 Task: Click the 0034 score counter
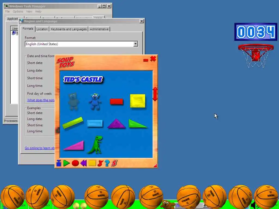[256, 32]
